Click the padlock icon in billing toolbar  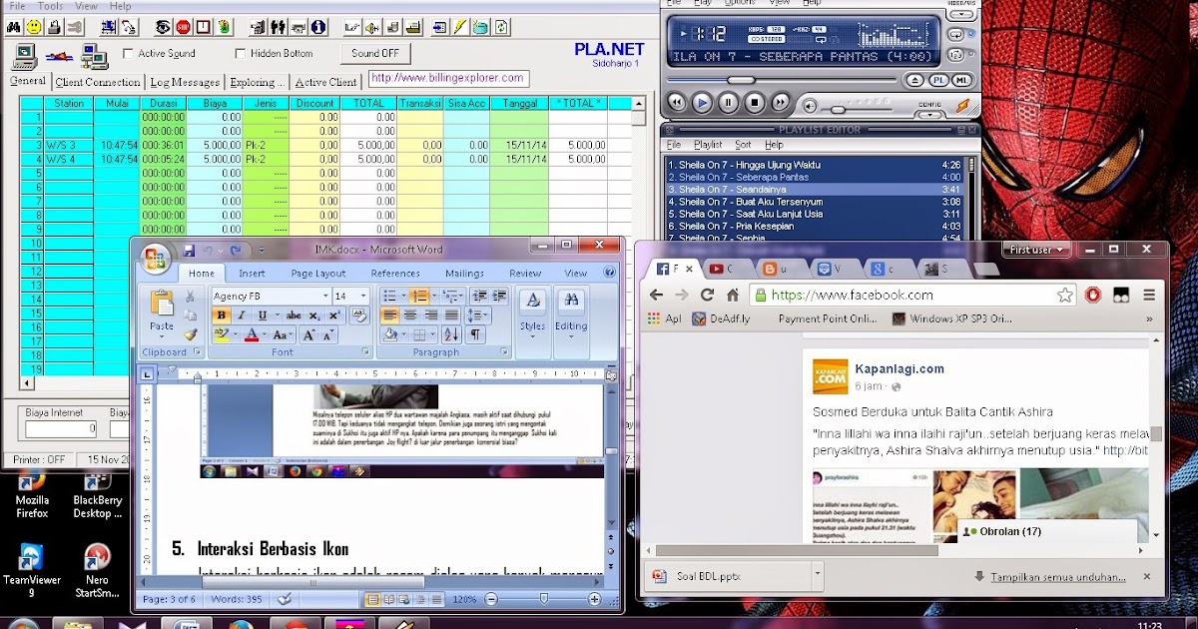coord(54,27)
